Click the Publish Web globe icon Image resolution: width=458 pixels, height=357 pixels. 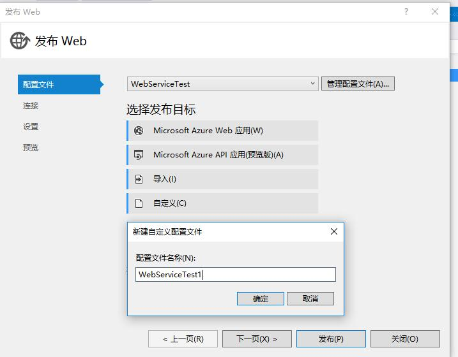tap(20, 41)
